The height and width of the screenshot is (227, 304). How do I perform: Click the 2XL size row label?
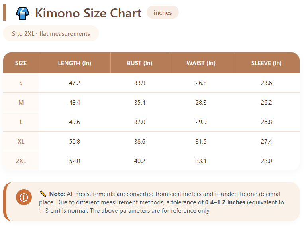21,161
